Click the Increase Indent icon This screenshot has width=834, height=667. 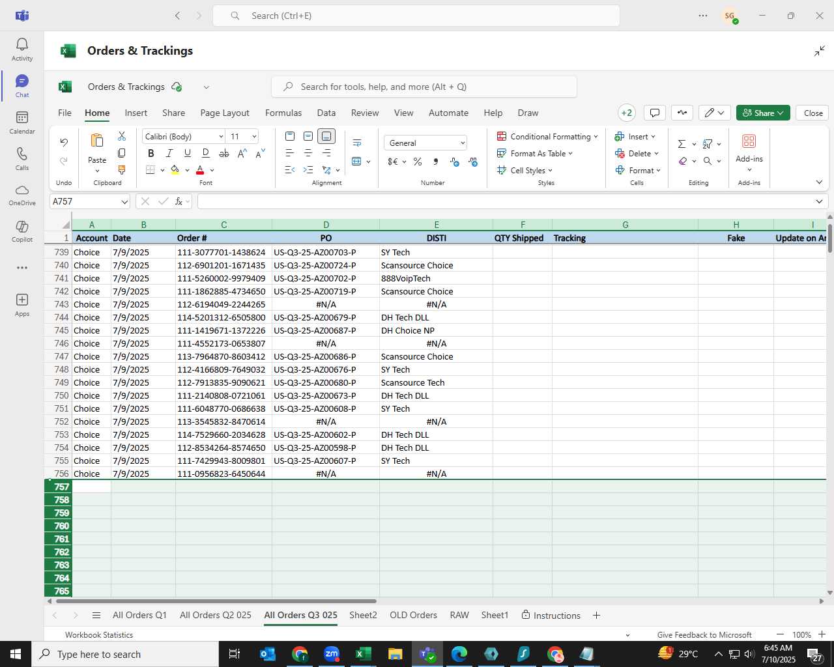click(308, 170)
